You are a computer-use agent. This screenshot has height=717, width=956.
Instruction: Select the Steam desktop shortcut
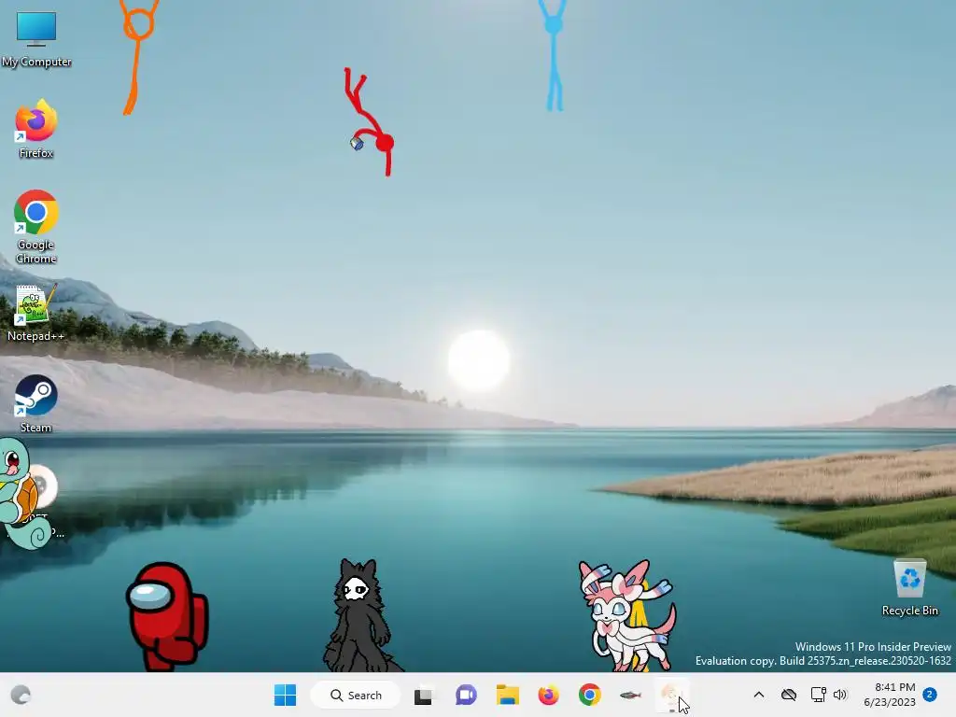coord(36,403)
